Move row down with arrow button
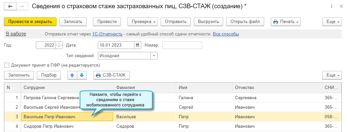The width and height of the screenshot is (347, 132). pyautogui.click(x=81, y=75)
